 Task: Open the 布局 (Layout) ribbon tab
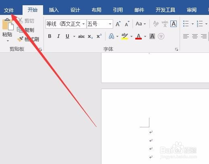[97, 10]
